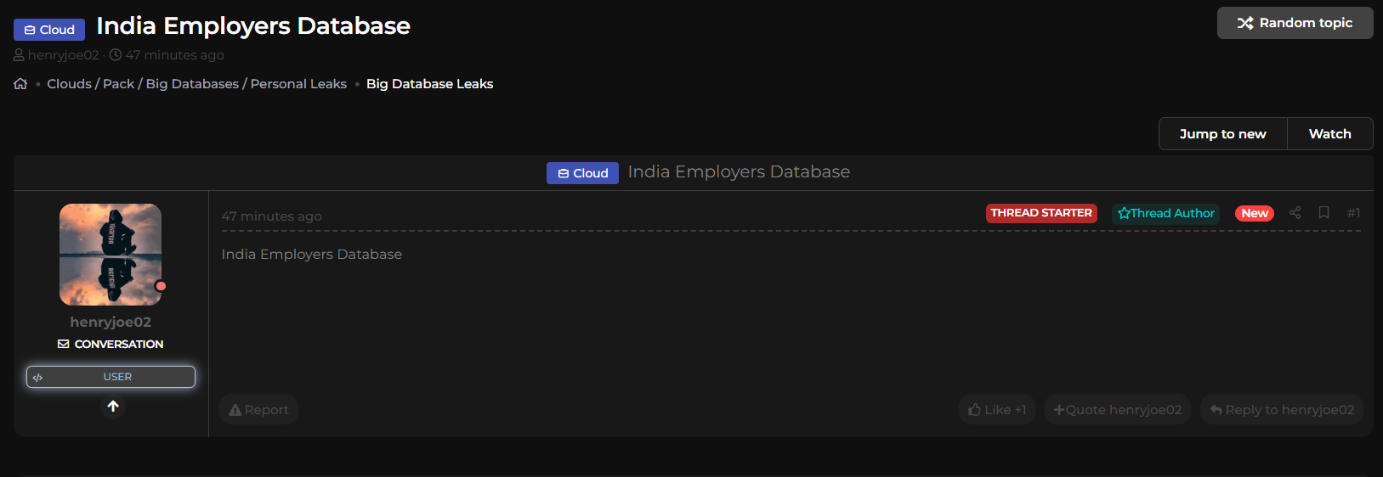Click the Cloud prefix in thread header

pos(582,173)
